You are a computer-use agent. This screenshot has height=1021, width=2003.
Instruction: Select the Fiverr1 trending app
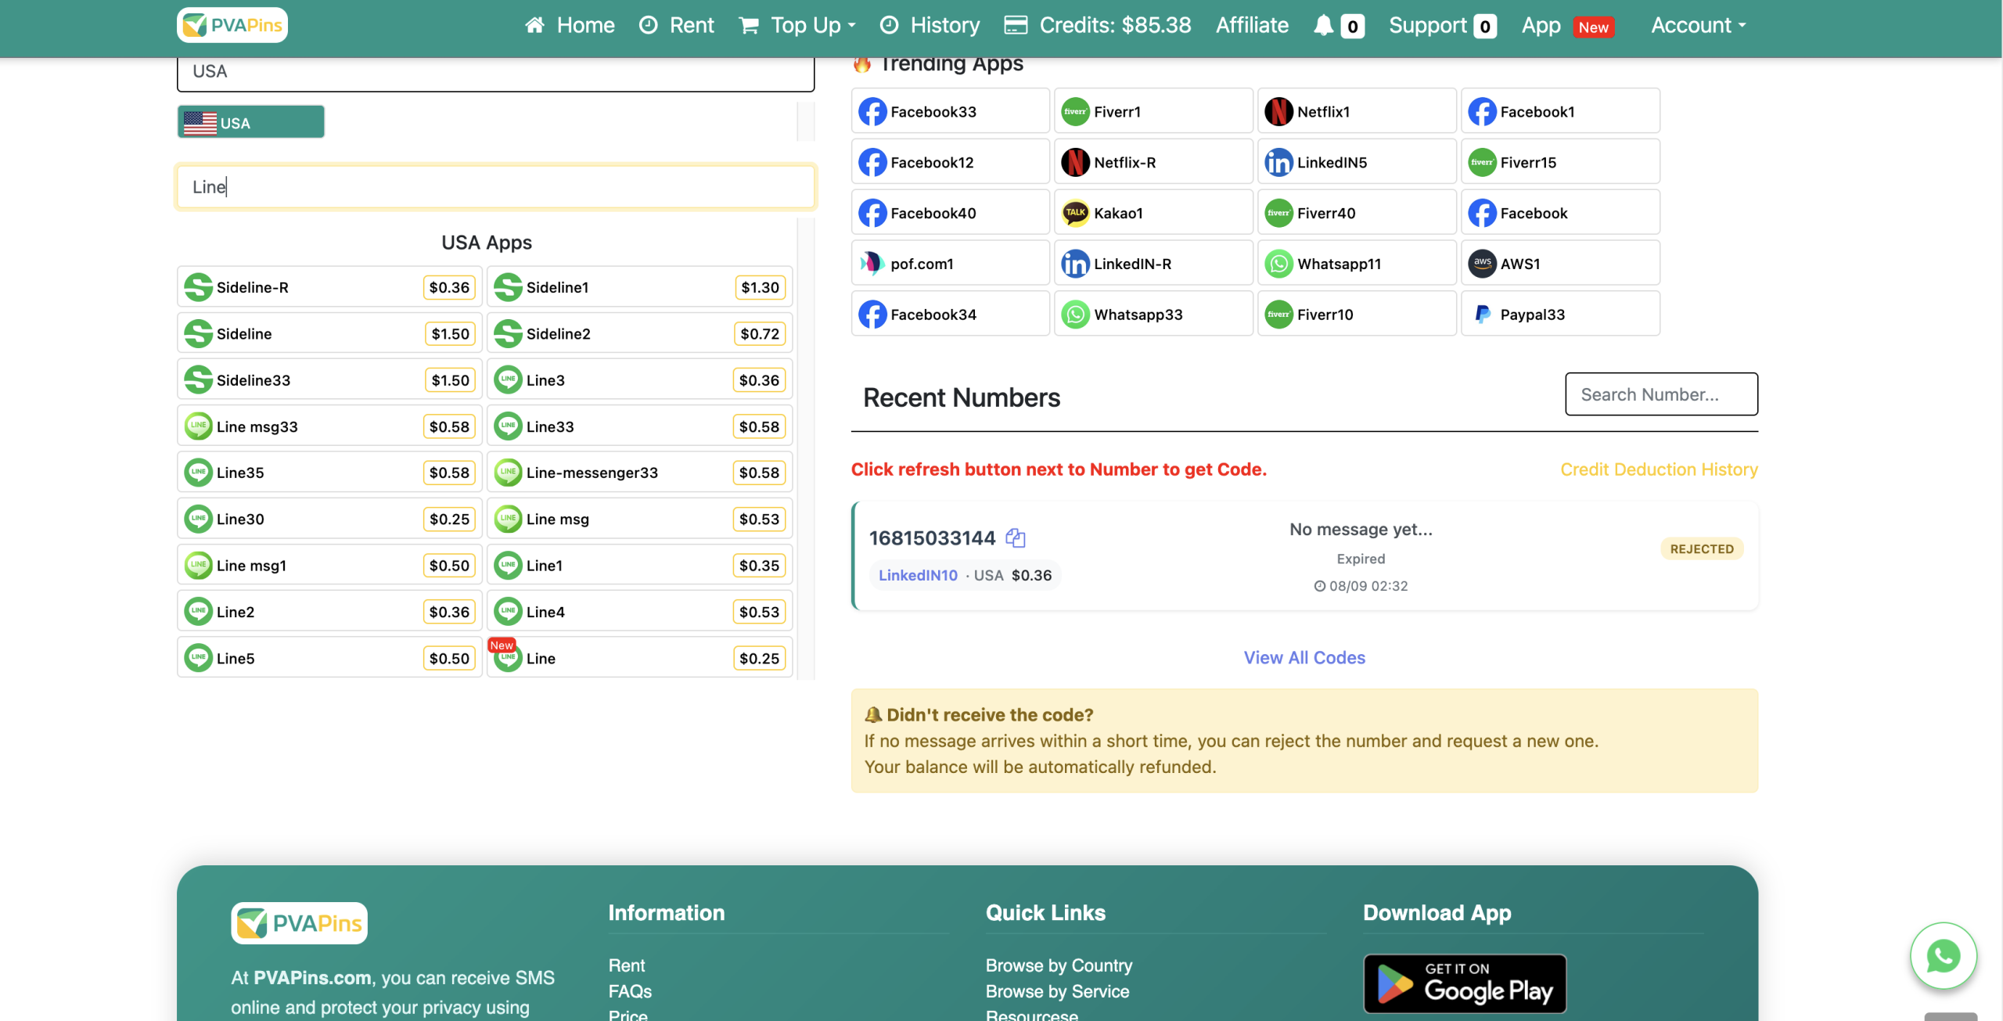[x=1153, y=111]
